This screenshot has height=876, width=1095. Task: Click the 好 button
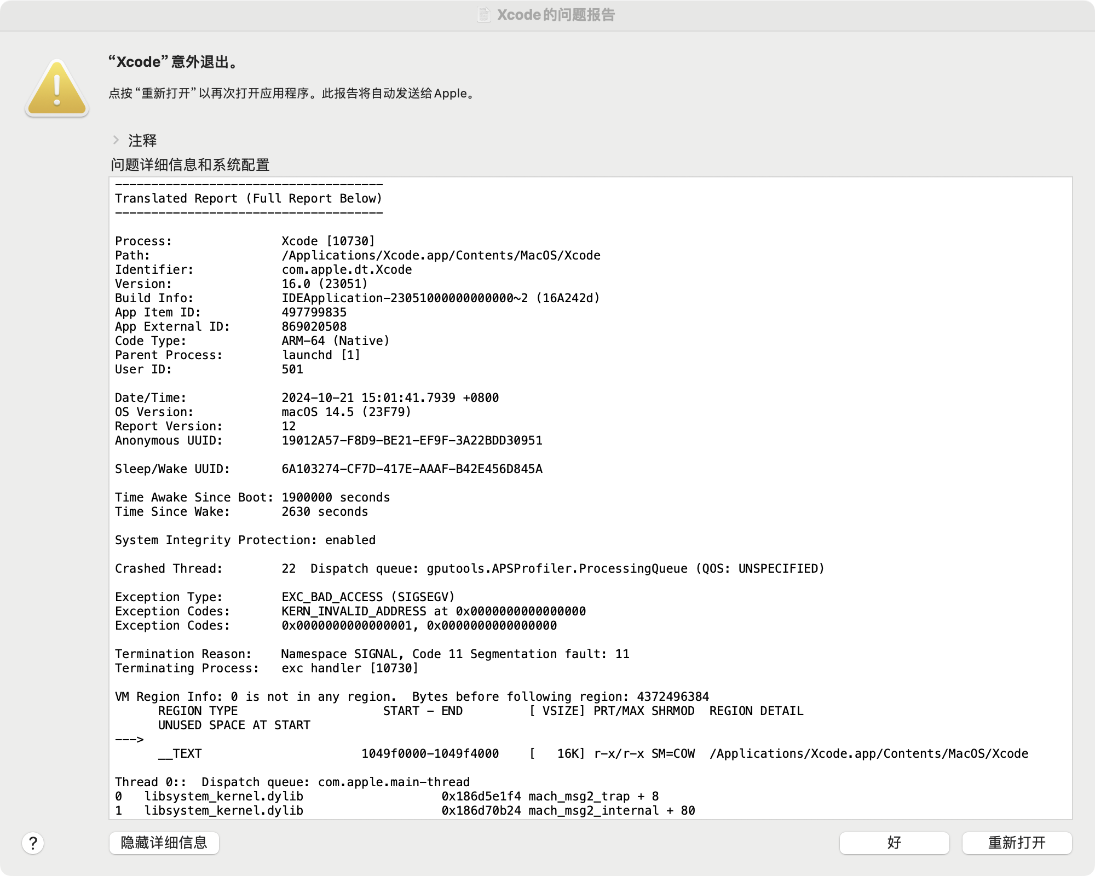tap(895, 843)
